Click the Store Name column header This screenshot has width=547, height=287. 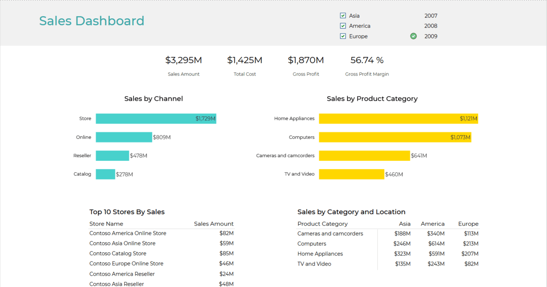click(106, 224)
